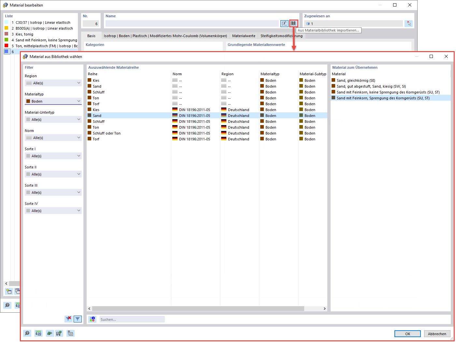Click the Zugewiesen an field showing 1
Image resolution: width=456 pixels, height=342 pixels.
[353, 23]
